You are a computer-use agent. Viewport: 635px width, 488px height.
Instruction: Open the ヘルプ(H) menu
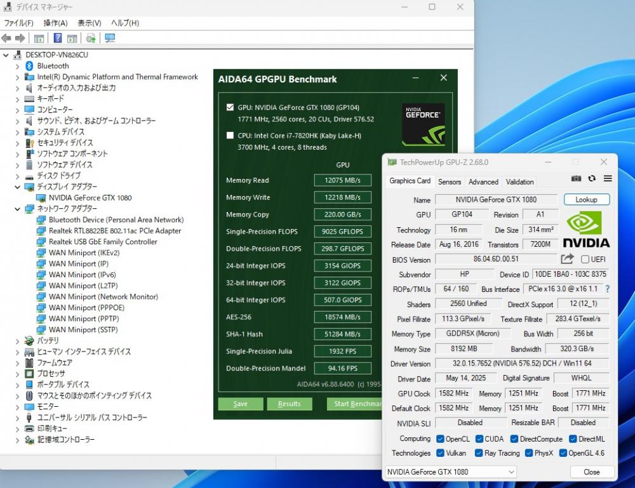(124, 23)
